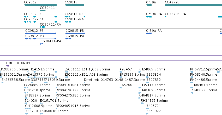222x115 pixels.
Task: Click the CG30411 gene arrow glyph
Action: [x=43, y=10]
